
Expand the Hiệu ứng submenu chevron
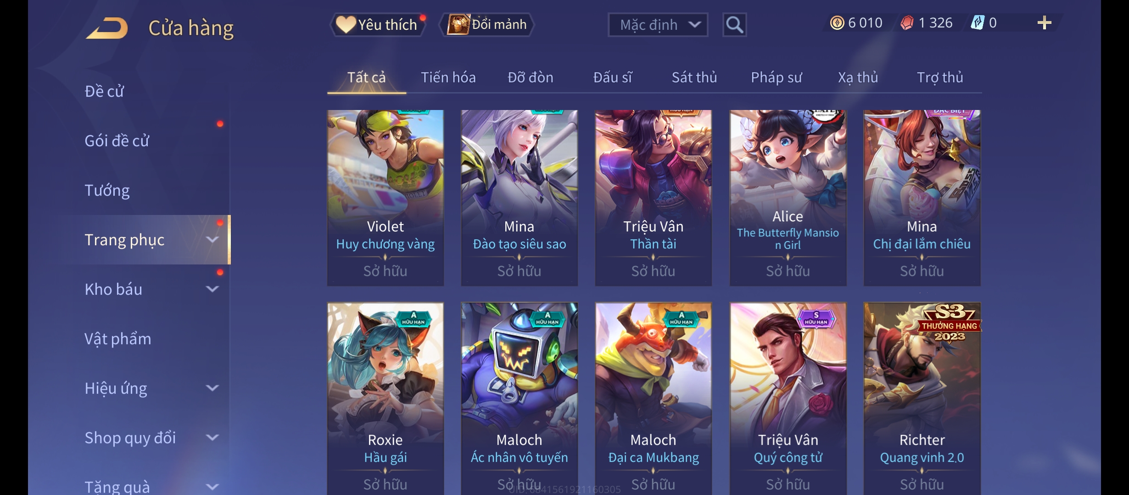[x=212, y=388]
